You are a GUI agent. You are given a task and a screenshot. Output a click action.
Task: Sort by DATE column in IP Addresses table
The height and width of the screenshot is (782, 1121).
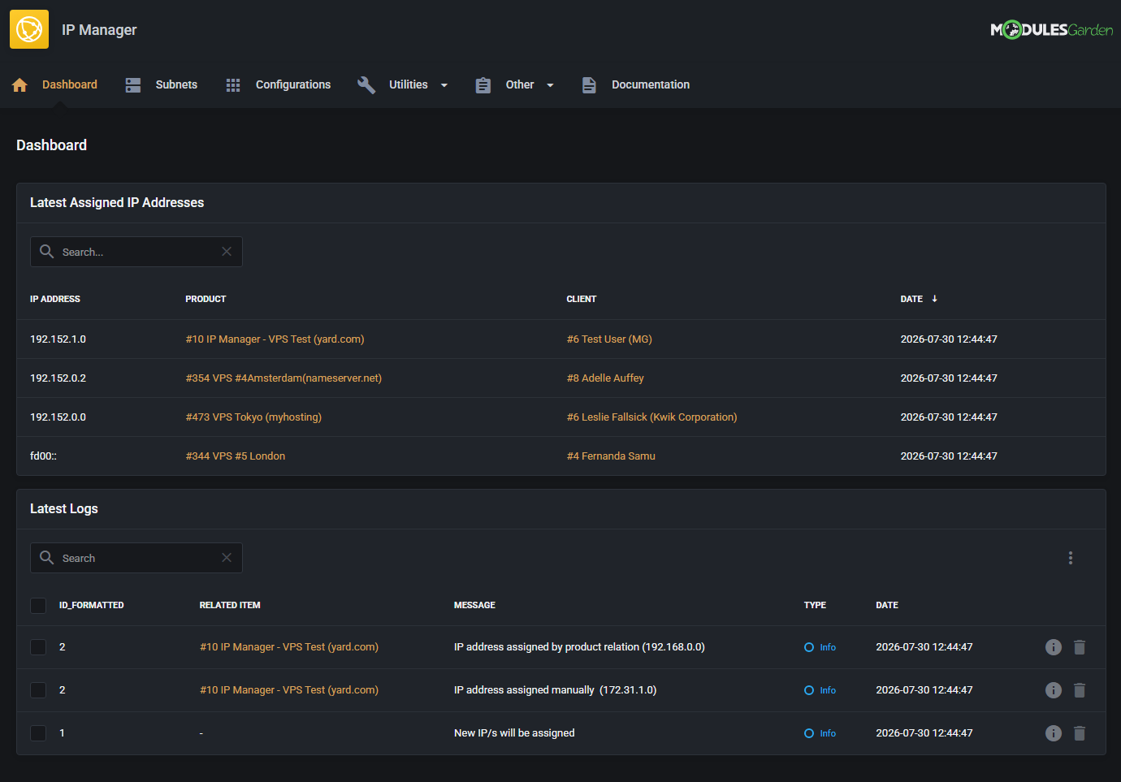911,300
